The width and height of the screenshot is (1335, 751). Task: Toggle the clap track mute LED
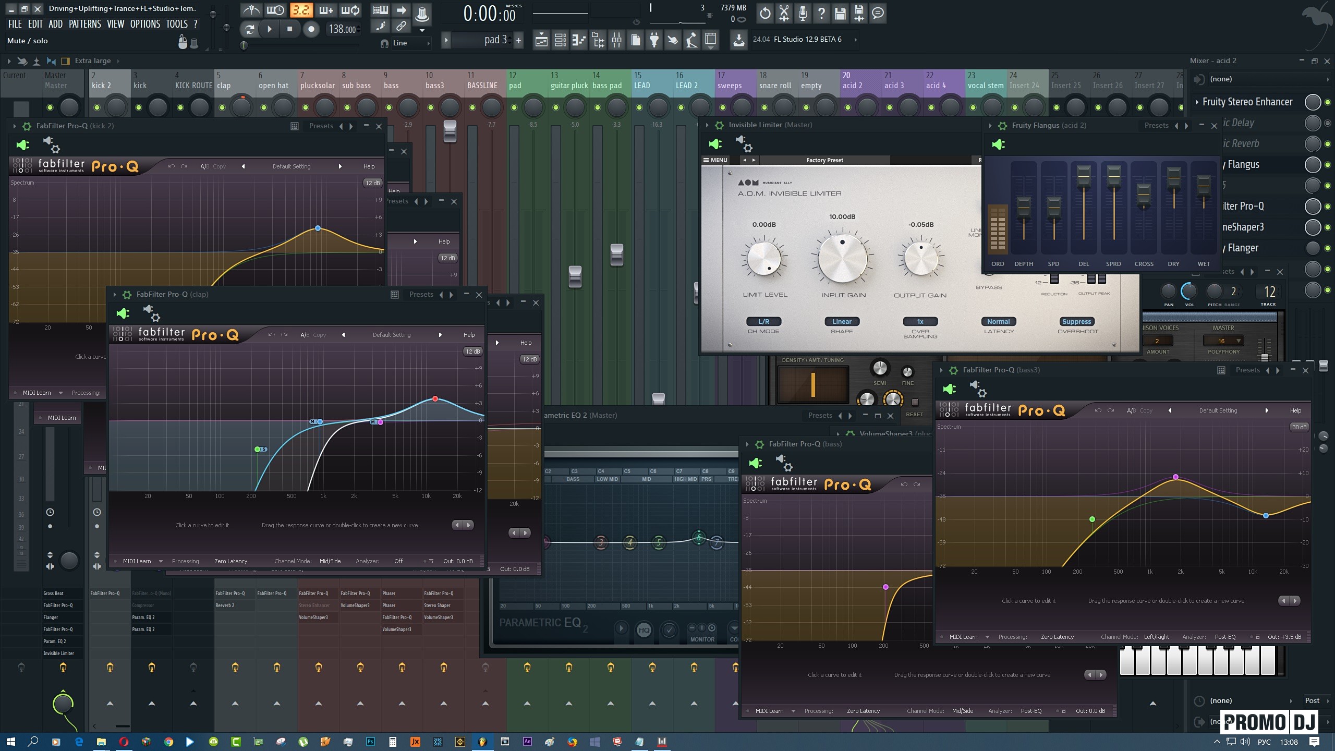[x=222, y=107]
